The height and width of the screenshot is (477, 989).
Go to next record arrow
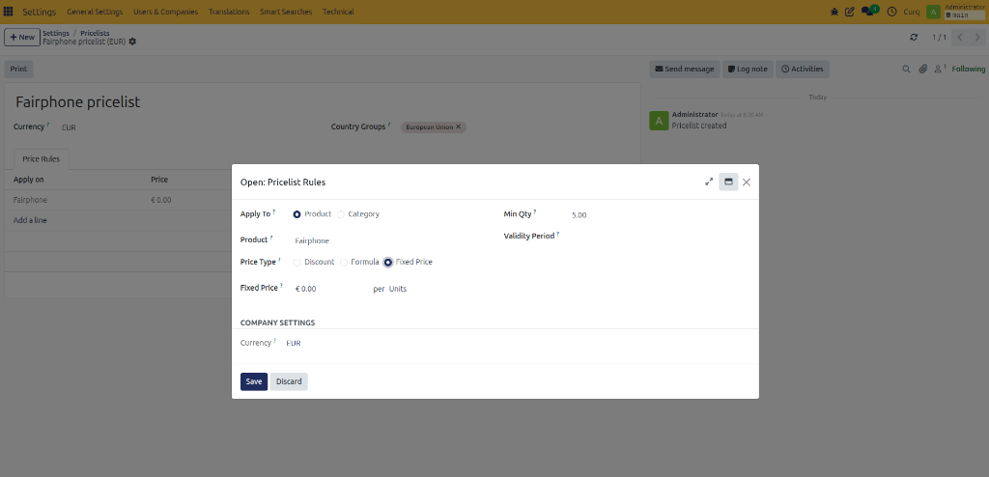976,38
